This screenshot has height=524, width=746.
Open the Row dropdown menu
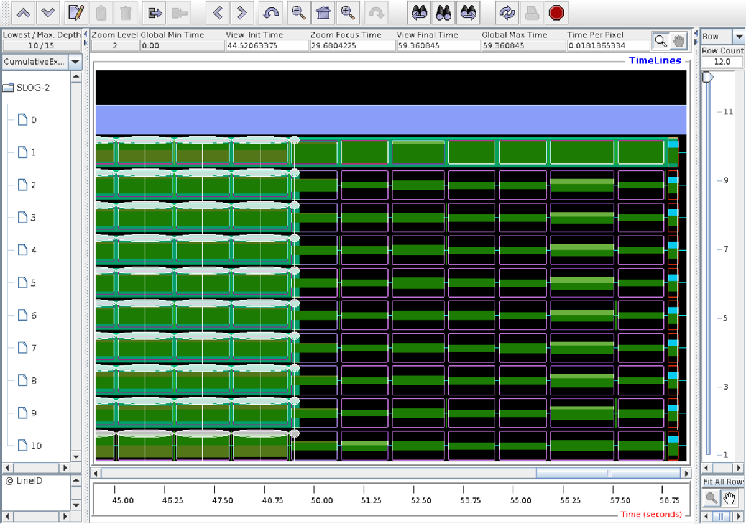[738, 36]
